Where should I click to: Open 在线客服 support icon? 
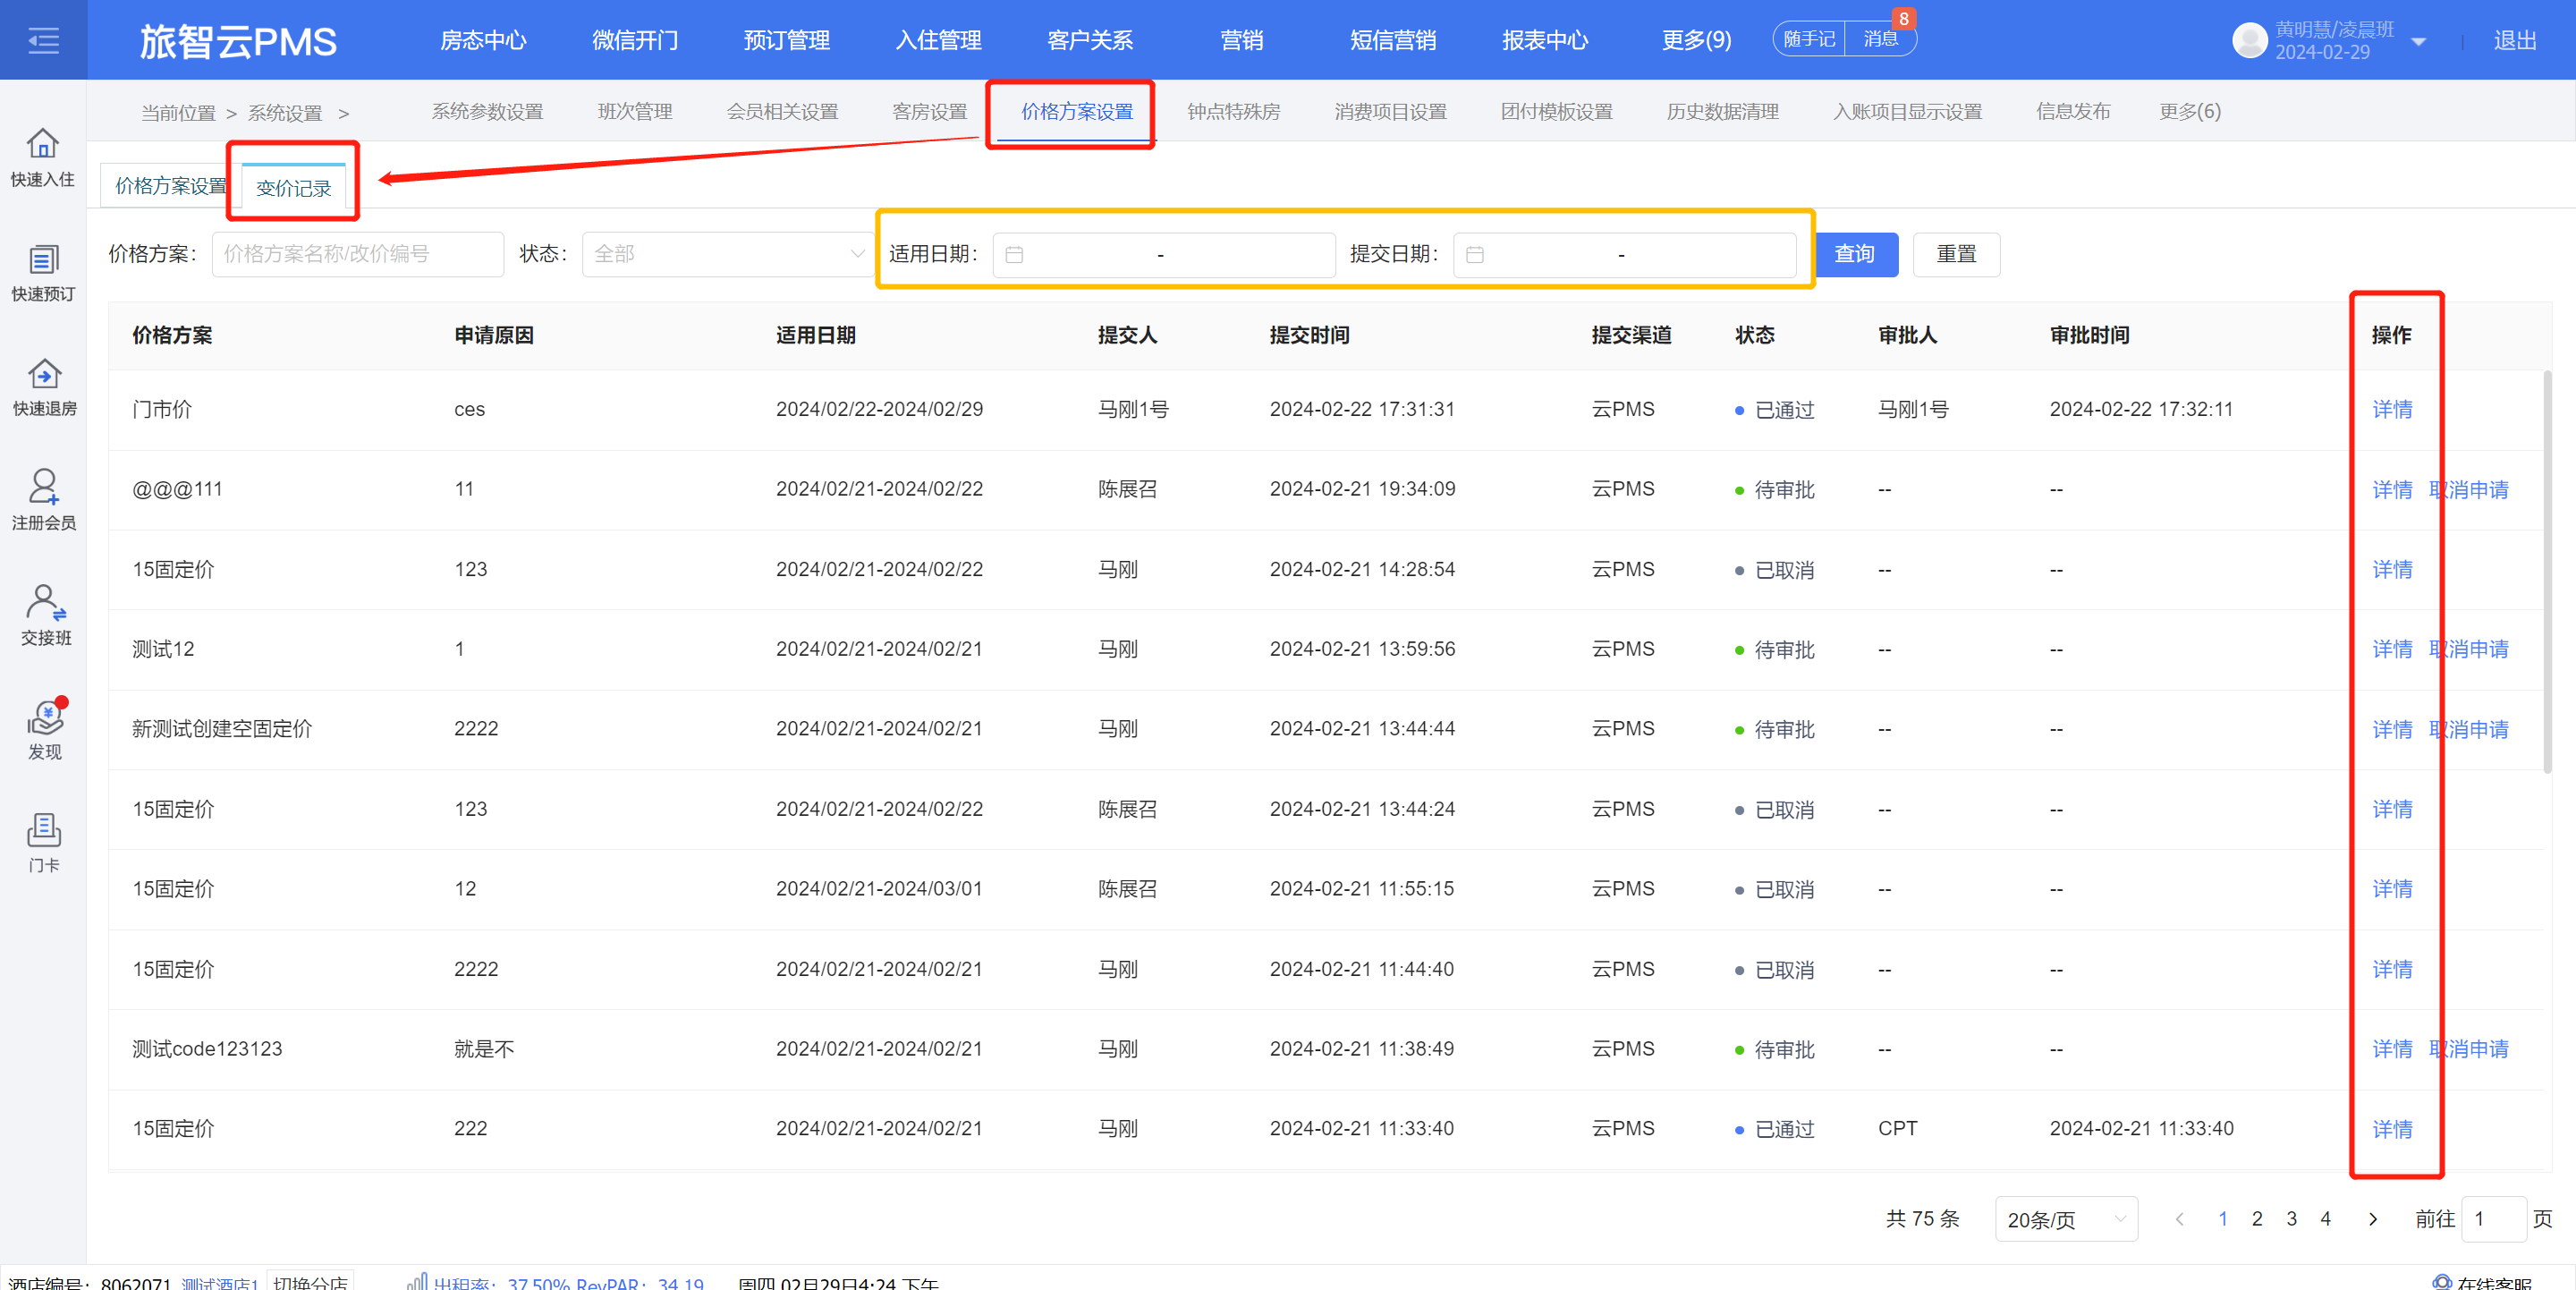click(2443, 1283)
